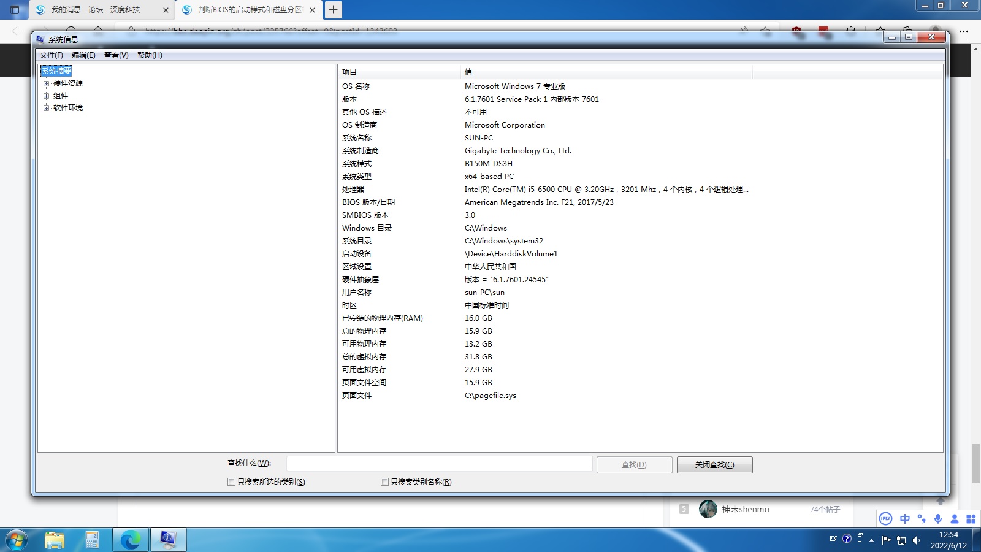Toggle the Chinese 中 input mode icon
981x552 pixels.
coord(904,519)
